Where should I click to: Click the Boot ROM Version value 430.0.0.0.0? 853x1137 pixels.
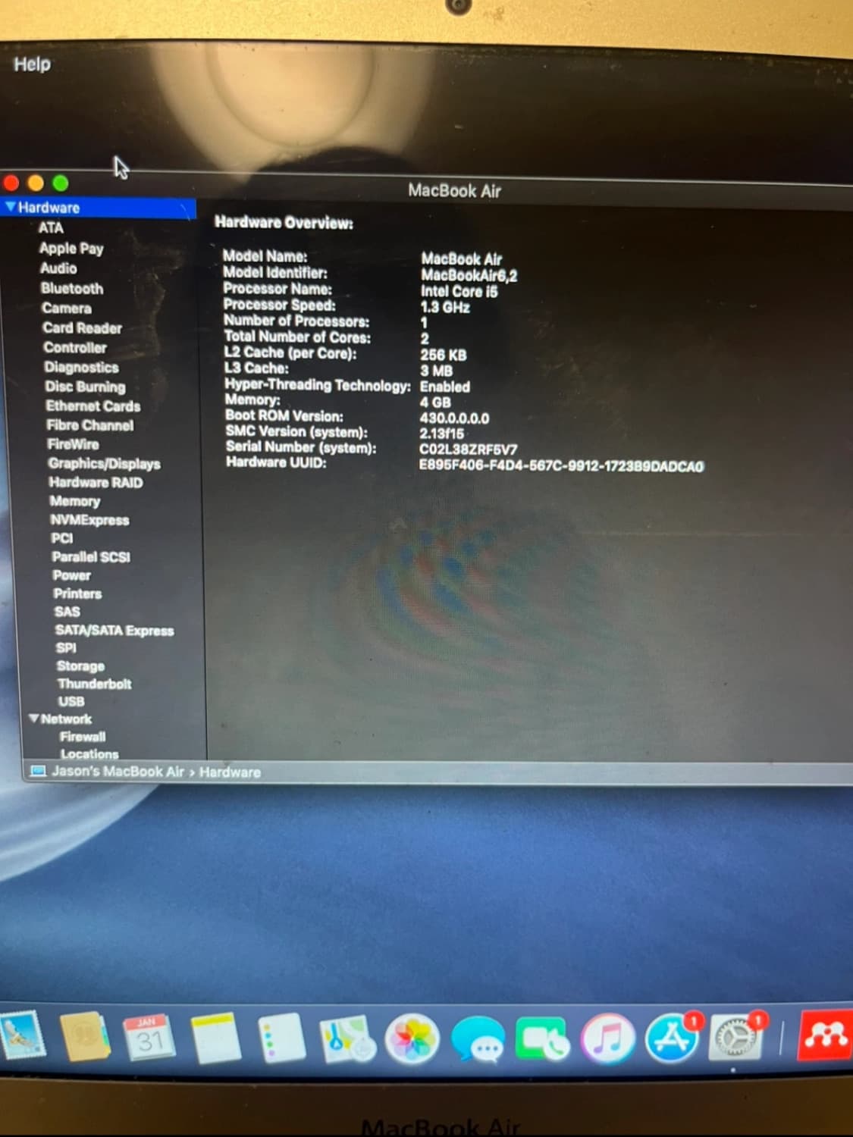(x=454, y=418)
